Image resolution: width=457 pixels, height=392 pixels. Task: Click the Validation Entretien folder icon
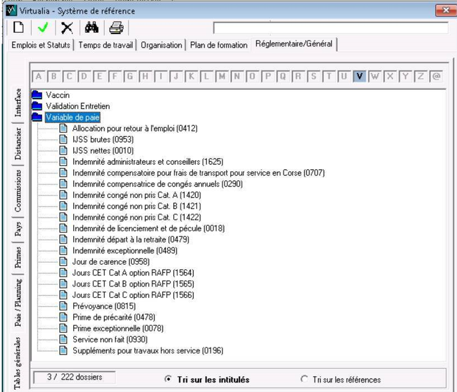pyautogui.click(x=37, y=106)
